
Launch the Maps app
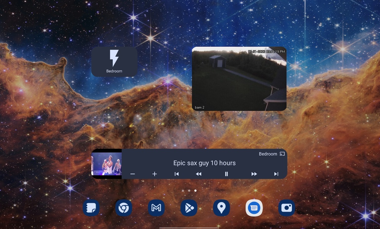[221, 208]
